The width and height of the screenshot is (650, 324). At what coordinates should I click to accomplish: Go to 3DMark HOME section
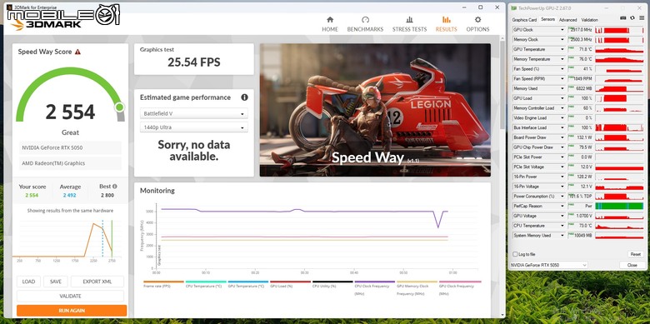(330, 24)
